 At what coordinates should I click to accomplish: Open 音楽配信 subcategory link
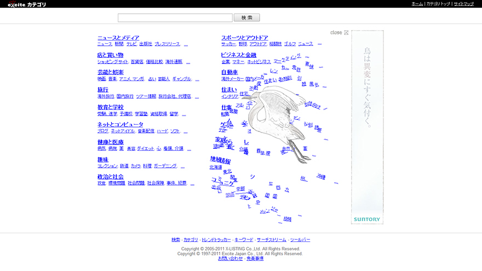pyautogui.click(x=146, y=131)
